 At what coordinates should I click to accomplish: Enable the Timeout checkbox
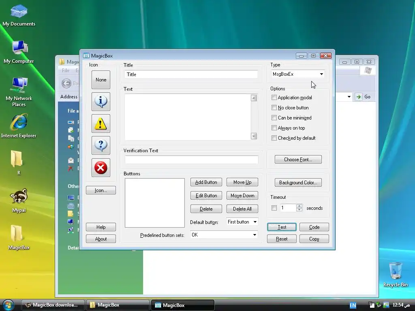274,208
